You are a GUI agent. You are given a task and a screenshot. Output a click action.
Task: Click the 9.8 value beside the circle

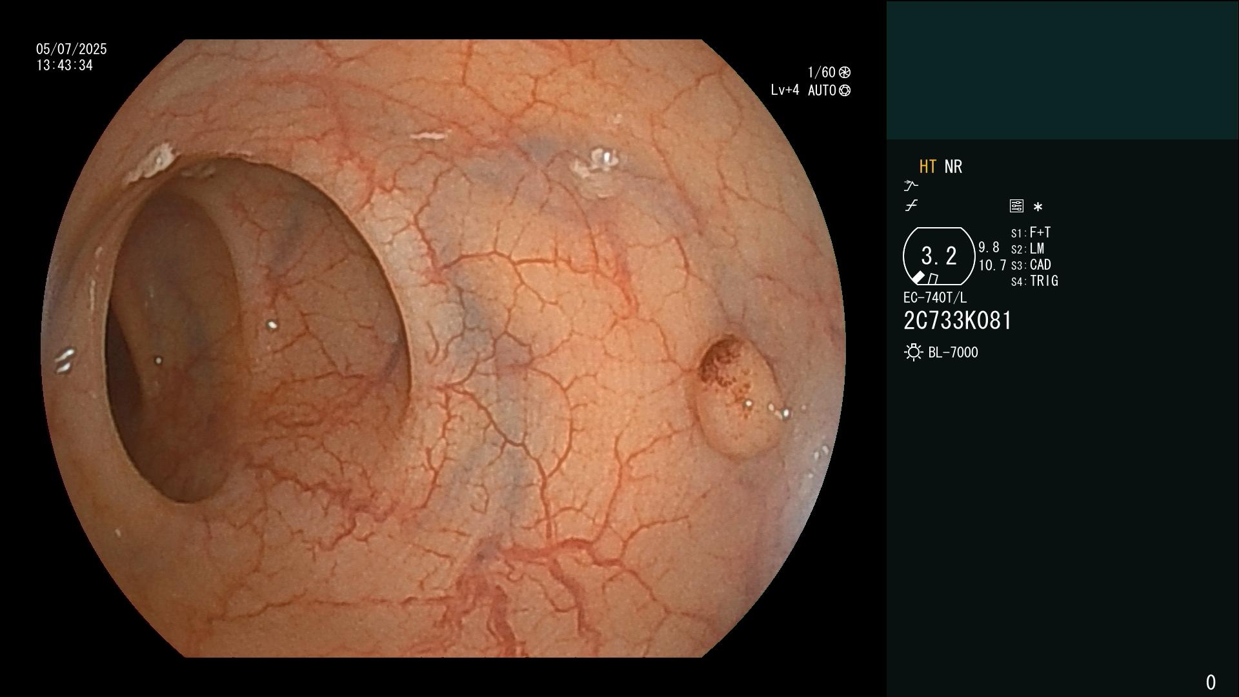[x=989, y=247]
